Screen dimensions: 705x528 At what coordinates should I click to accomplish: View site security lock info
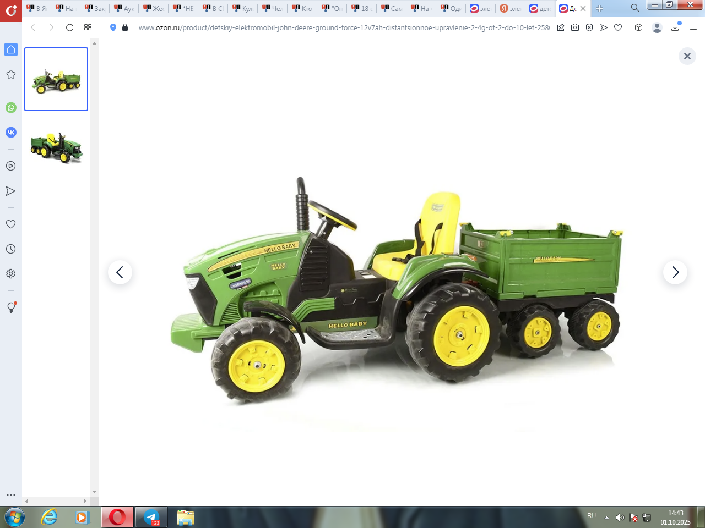(x=125, y=28)
